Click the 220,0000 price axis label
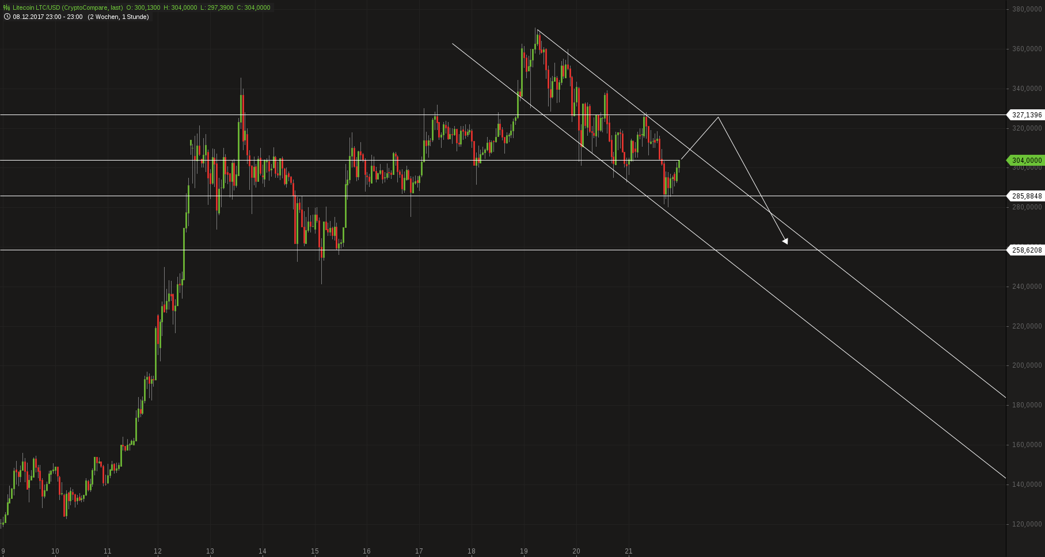 click(1027, 326)
